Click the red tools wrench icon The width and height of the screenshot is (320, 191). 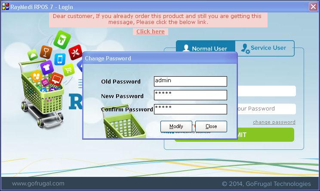point(76,52)
